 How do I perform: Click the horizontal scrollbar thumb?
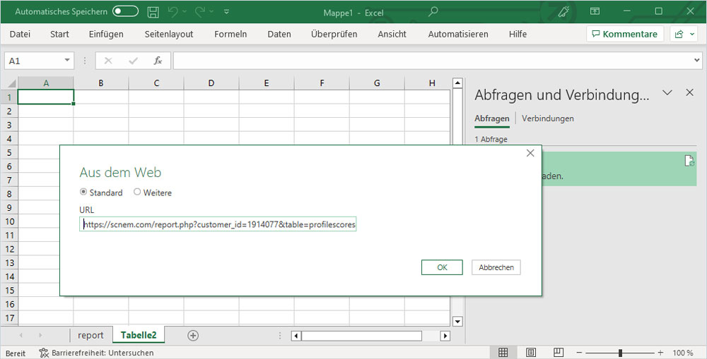[361, 336]
